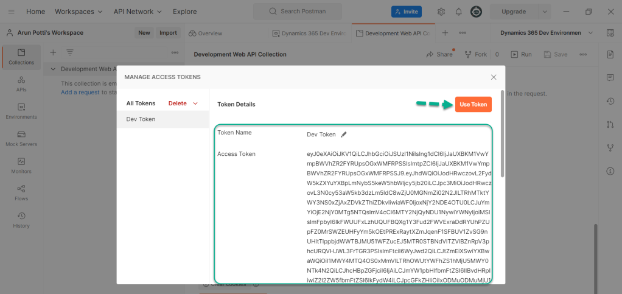Screen dimensions: 622x294
Task: Close the Manage Access Tokens dialog
Action: 494,77
